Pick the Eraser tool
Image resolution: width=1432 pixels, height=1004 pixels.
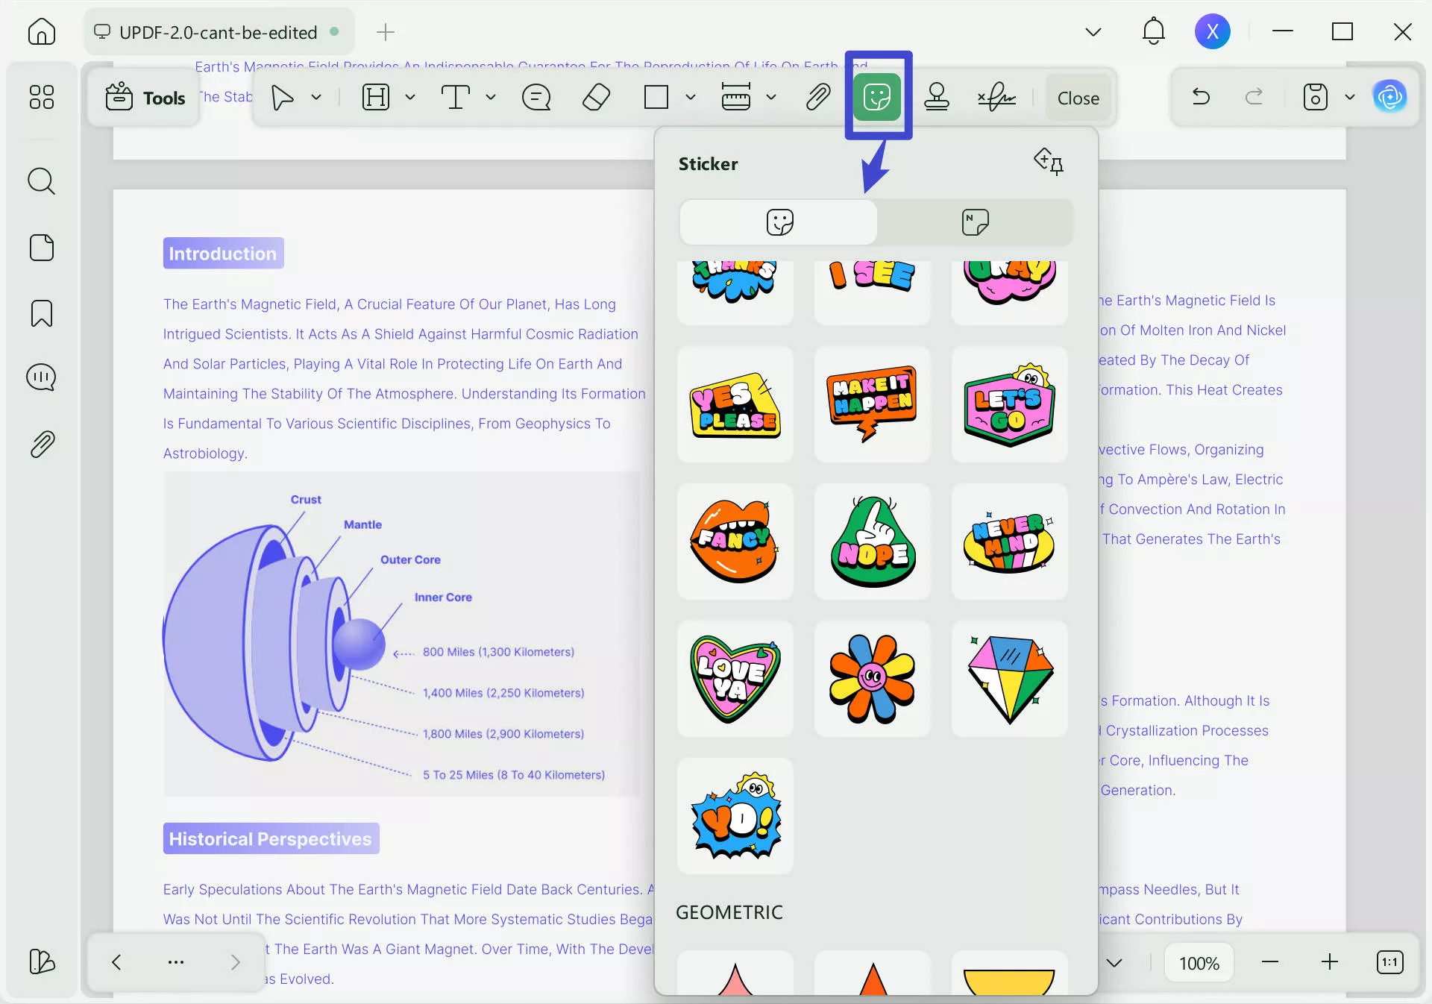coord(594,97)
